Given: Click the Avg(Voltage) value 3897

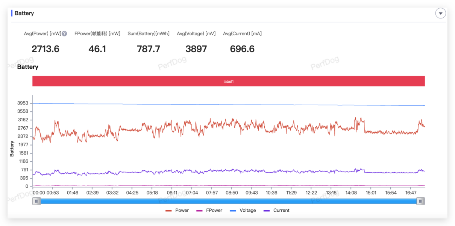Looking at the screenshot, I should click(196, 49).
